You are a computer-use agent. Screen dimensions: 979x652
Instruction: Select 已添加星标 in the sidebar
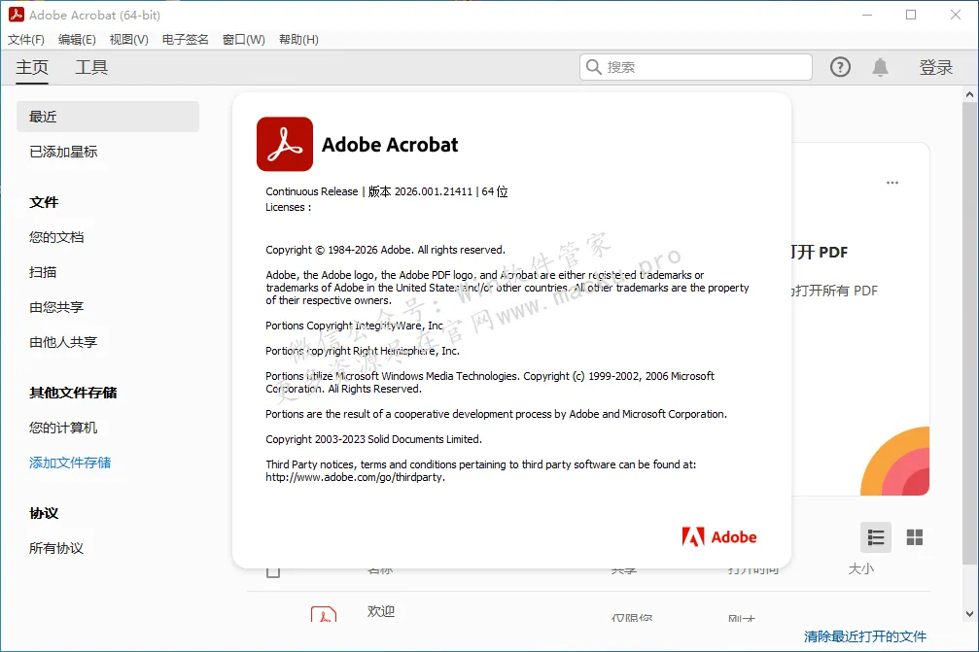pyautogui.click(x=63, y=152)
